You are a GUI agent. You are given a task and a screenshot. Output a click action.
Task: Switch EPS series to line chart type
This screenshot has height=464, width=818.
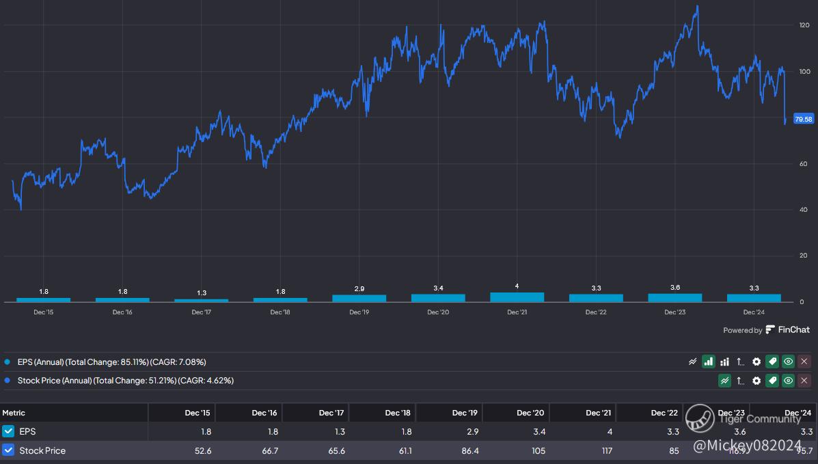(692, 361)
